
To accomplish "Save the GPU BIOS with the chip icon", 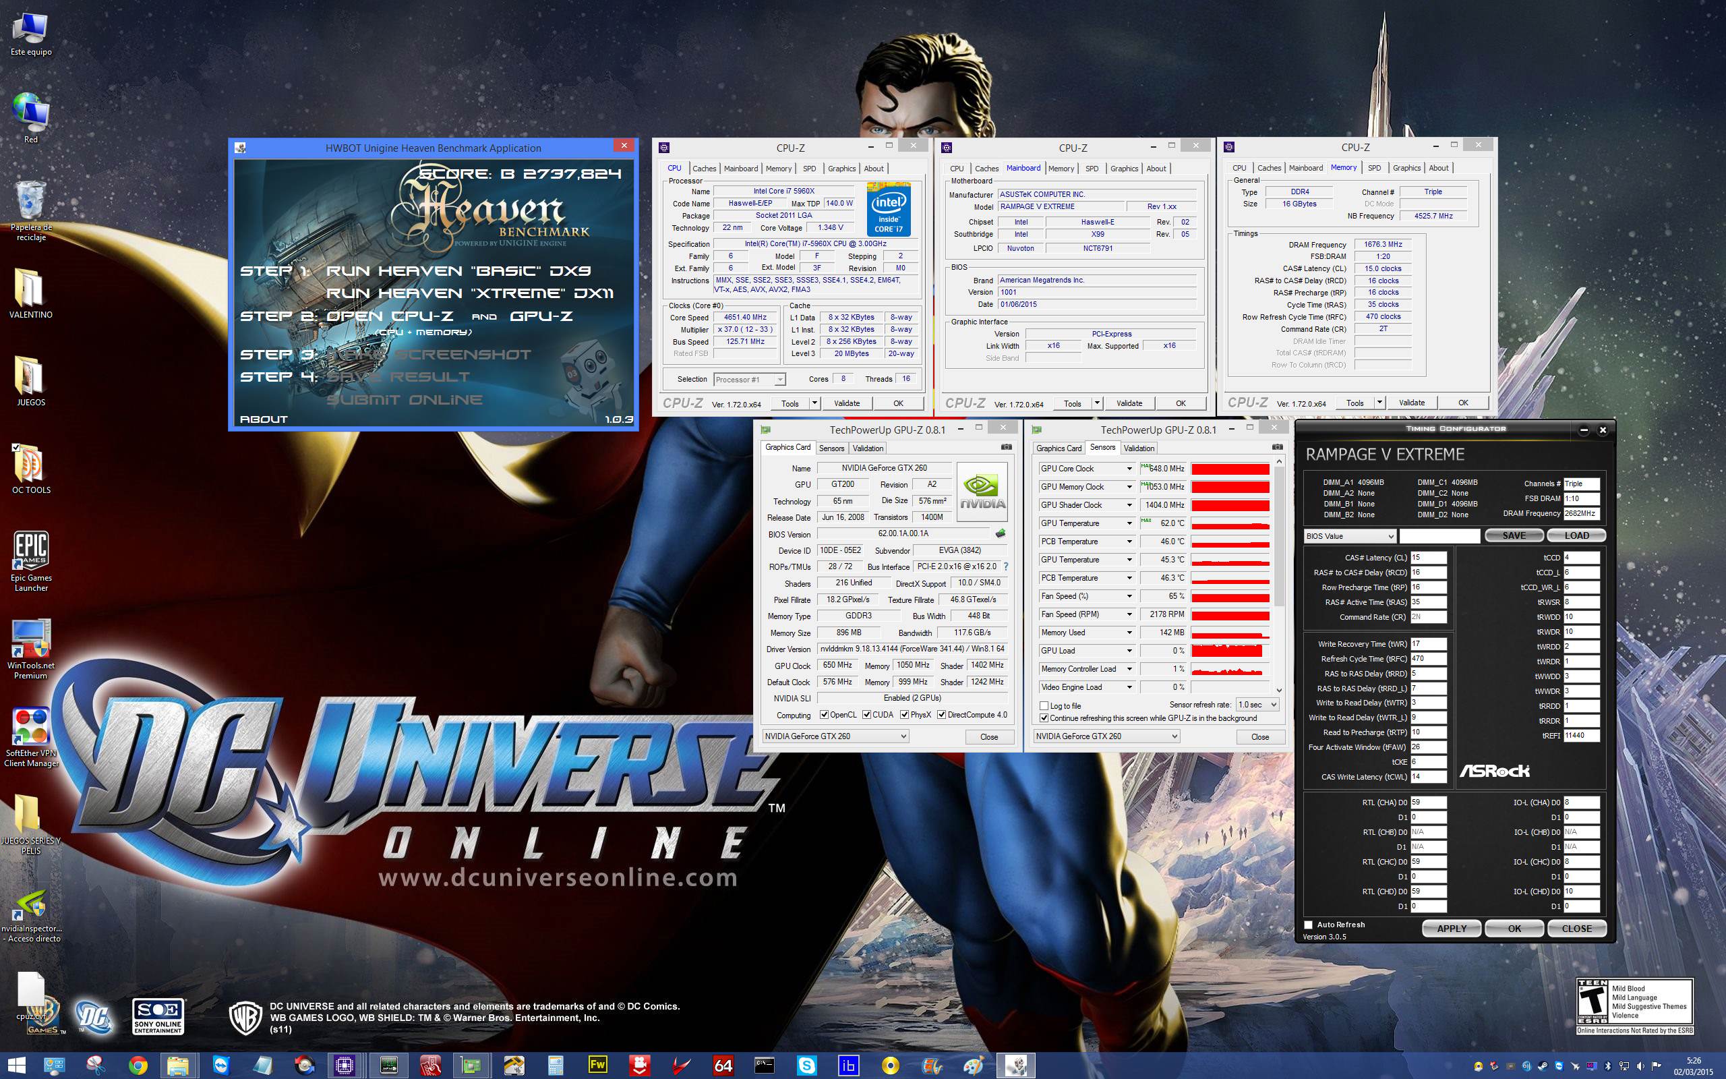I will 1000,534.
